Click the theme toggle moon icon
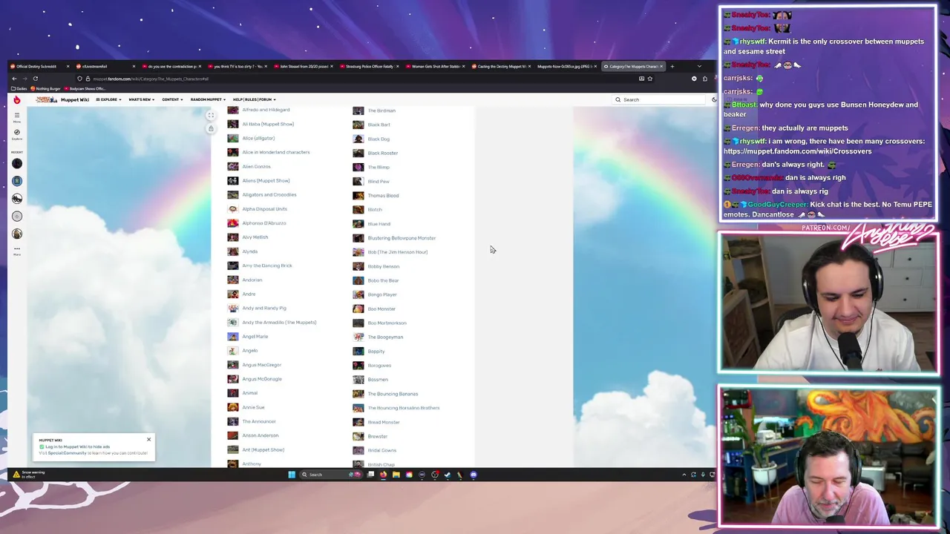This screenshot has width=950, height=534. (714, 99)
